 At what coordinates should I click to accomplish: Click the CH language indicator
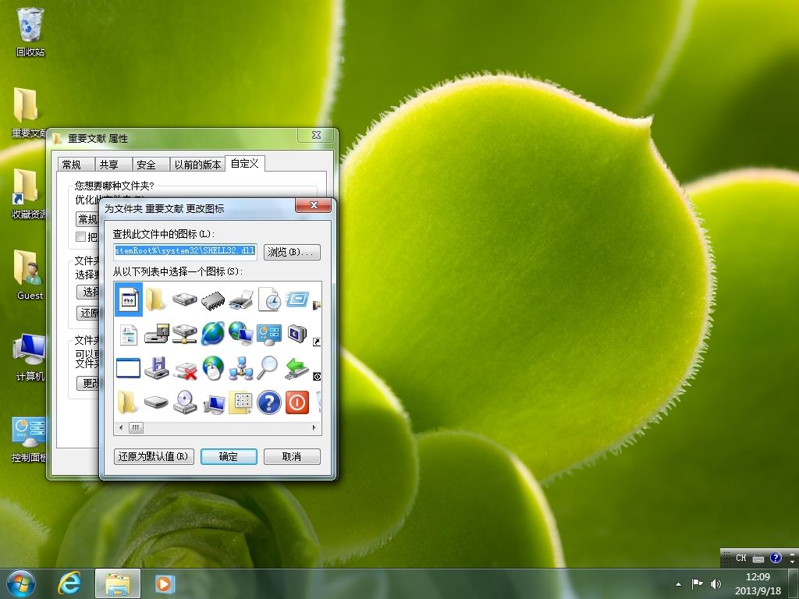click(x=741, y=558)
